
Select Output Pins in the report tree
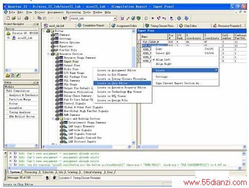[x=72, y=65]
